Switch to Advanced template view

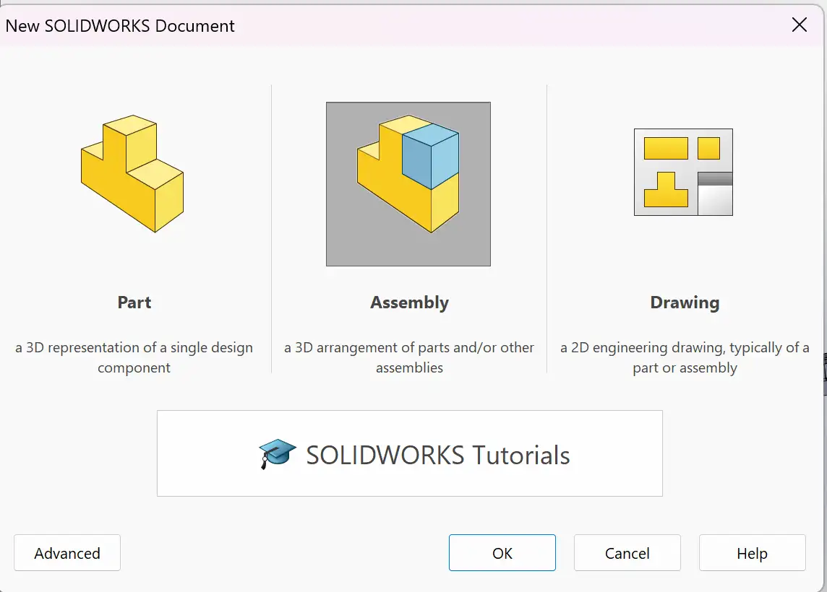point(67,553)
